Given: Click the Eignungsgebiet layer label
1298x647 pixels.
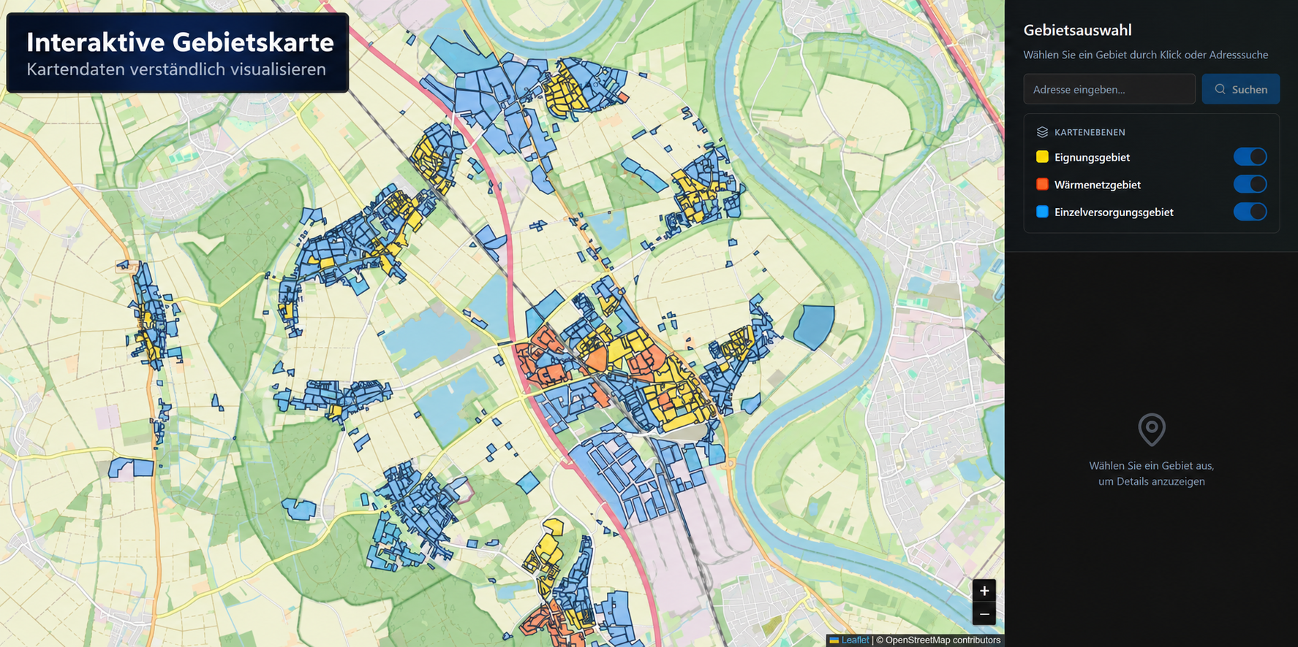Looking at the screenshot, I should [1092, 158].
